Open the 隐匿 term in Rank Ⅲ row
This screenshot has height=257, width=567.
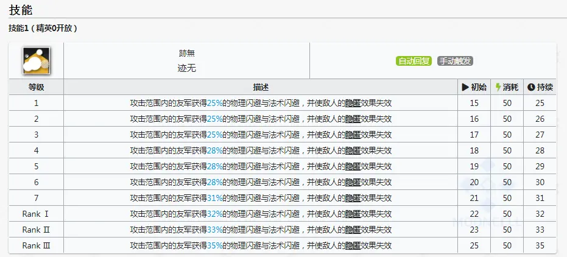coord(353,246)
